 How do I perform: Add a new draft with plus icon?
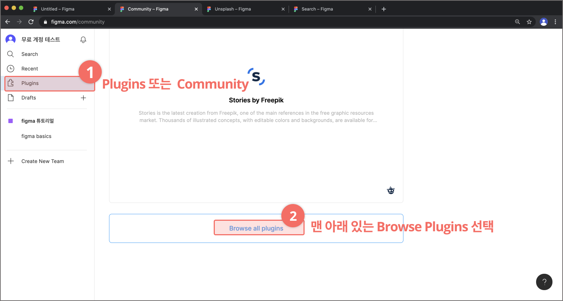(83, 98)
